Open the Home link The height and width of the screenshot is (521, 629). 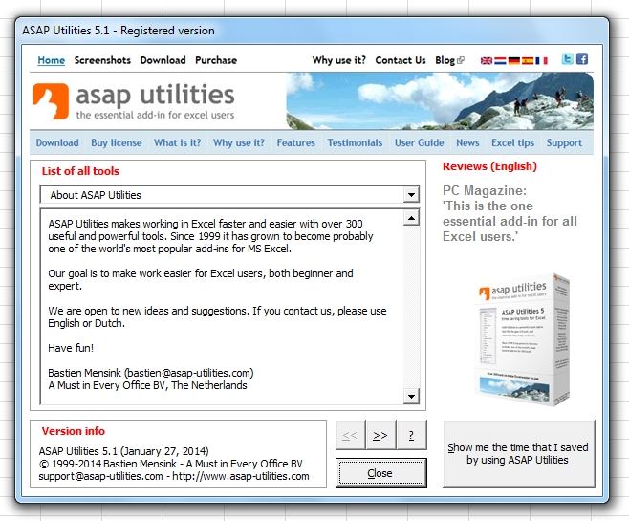click(x=52, y=60)
